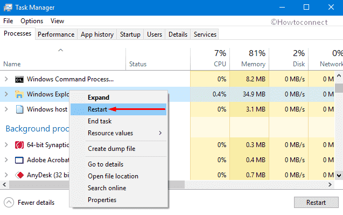Click the horizontal scrollbar left arrow
The image size is (343, 215).
point(4,185)
